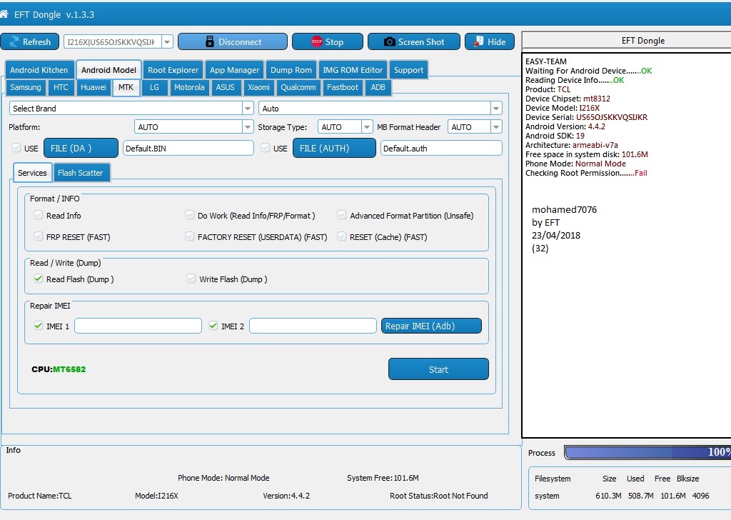Screen dimensions: 731x520
Task: Toggle the Read Flash (Dump) checkbox
Action: [39, 279]
